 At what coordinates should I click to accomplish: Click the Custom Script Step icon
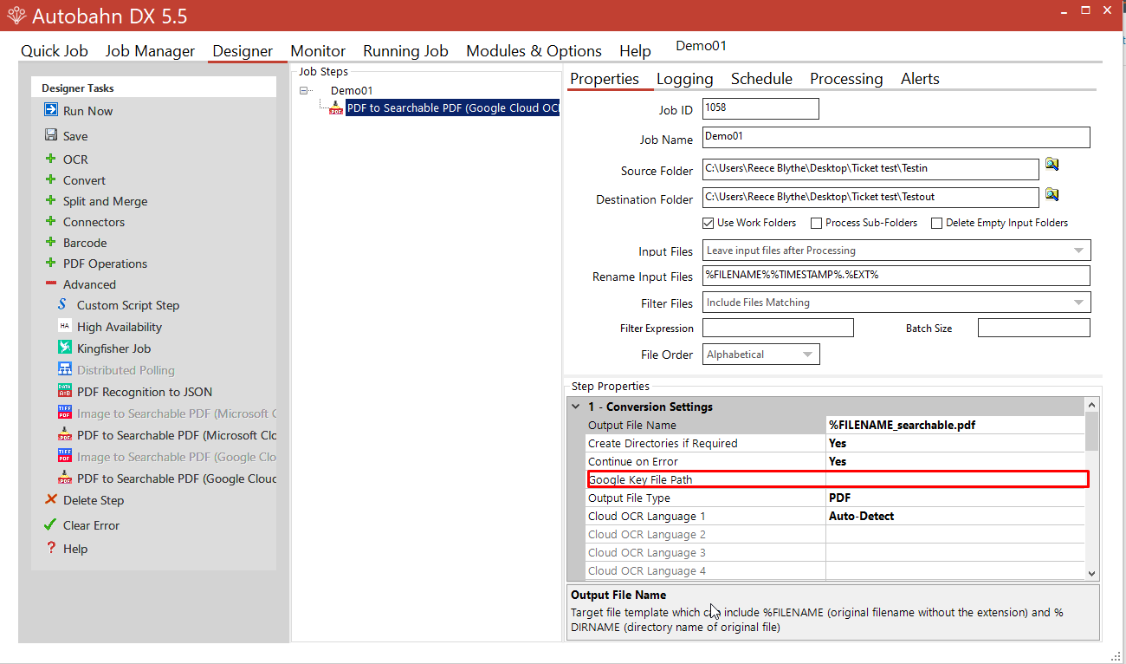click(64, 305)
